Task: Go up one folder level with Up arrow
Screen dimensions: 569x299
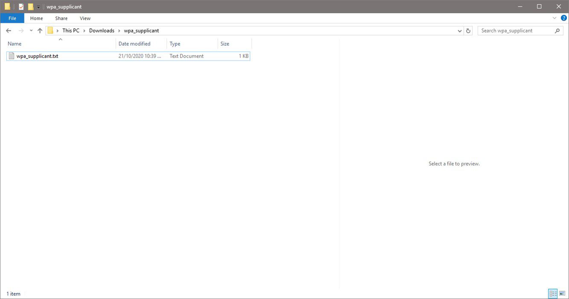Action: point(40,31)
